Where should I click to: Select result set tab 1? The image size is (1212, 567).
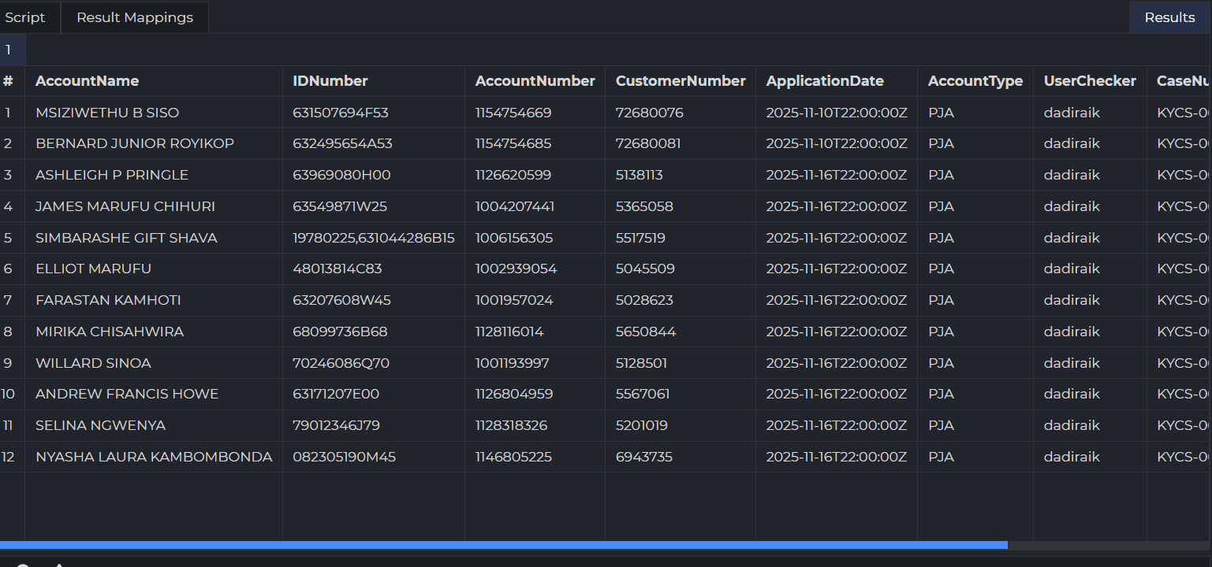pos(9,50)
